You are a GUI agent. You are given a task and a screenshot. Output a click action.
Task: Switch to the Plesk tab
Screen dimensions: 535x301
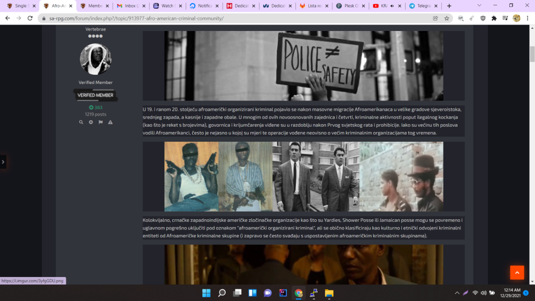pos(349,6)
